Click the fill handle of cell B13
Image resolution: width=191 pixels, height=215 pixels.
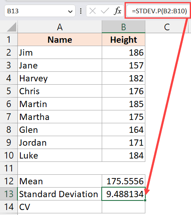point(145,200)
